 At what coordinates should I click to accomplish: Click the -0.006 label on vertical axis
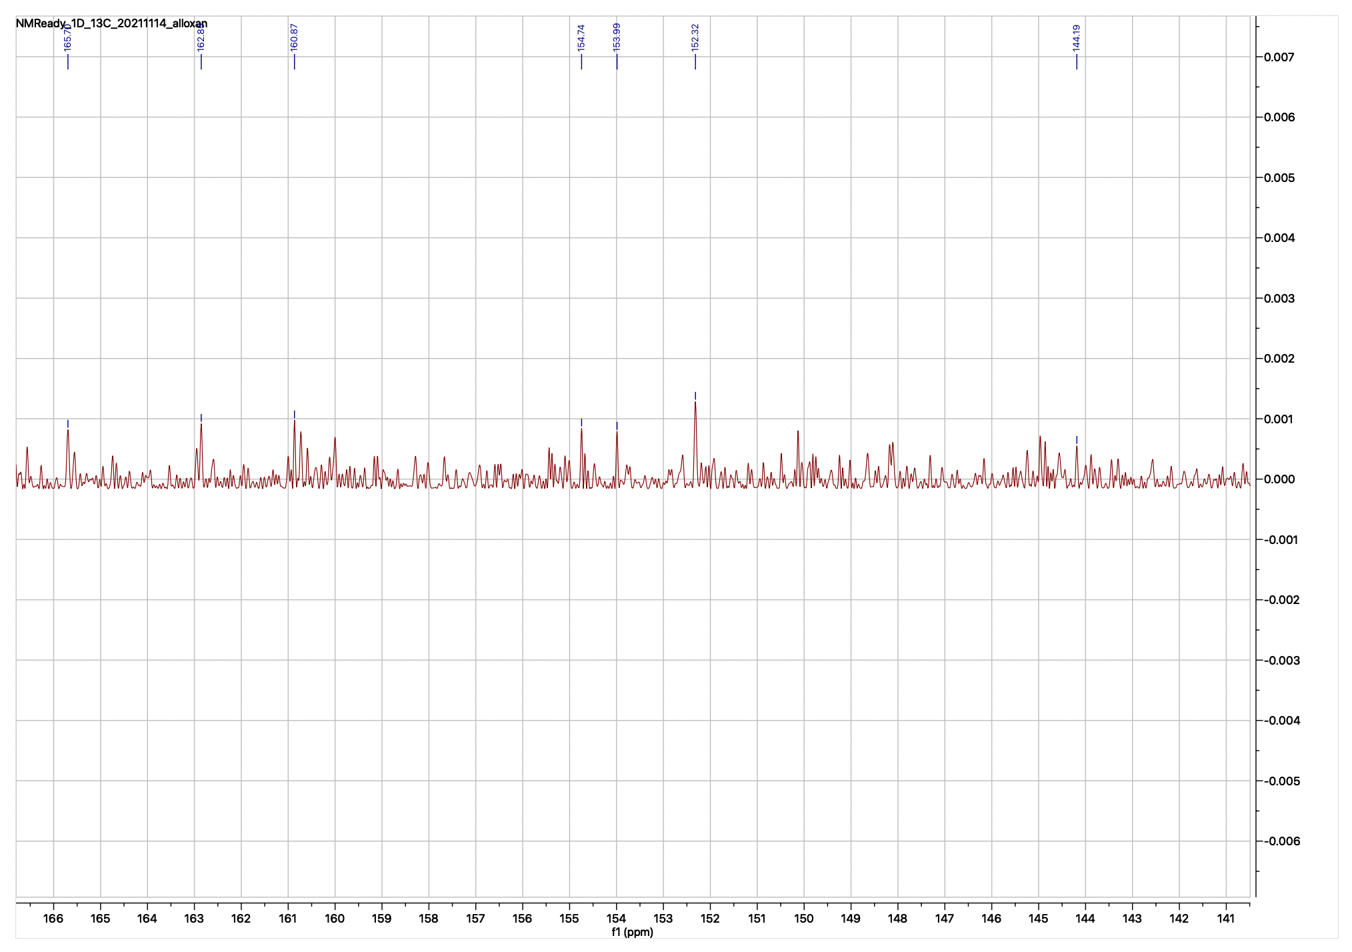click(x=1281, y=841)
